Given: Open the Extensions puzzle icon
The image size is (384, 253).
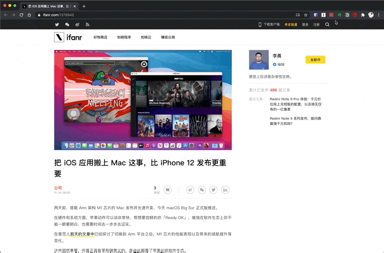Looking at the screenshot, I should (x=363, y=15).
